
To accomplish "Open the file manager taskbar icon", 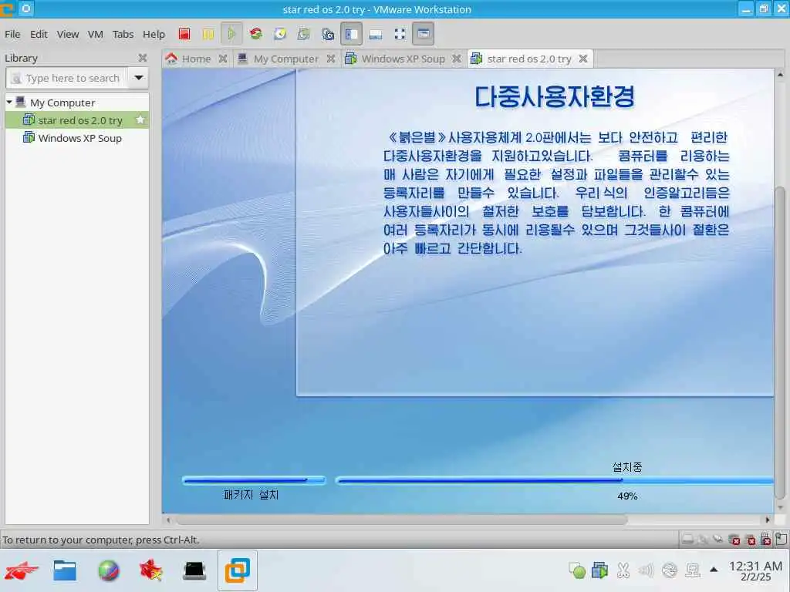I will (x=65, y=571).
